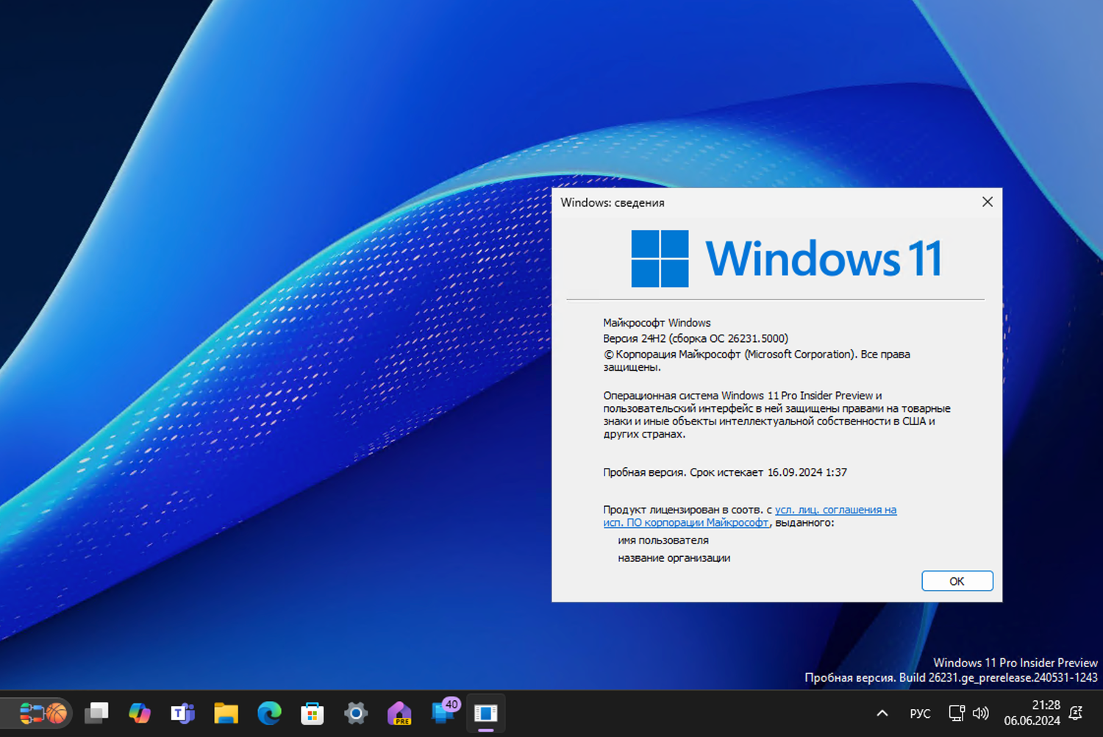1103x737 pixels.
Task: Launch Microsoft Teams from the taskbar
Action: pyautogui.click(x=184, y=713)
